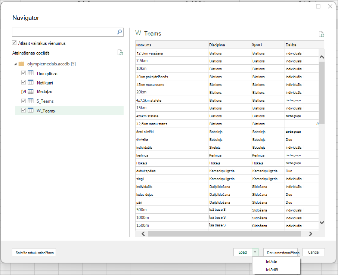Click the S_Teams table icon
Screen dimensions: 338x275
31,101
